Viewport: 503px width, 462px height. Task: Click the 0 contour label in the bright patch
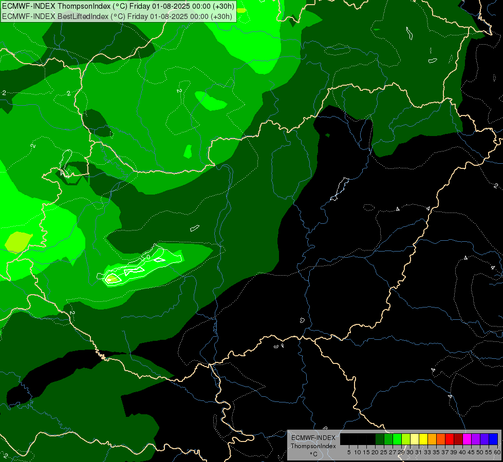pos(148,257)
